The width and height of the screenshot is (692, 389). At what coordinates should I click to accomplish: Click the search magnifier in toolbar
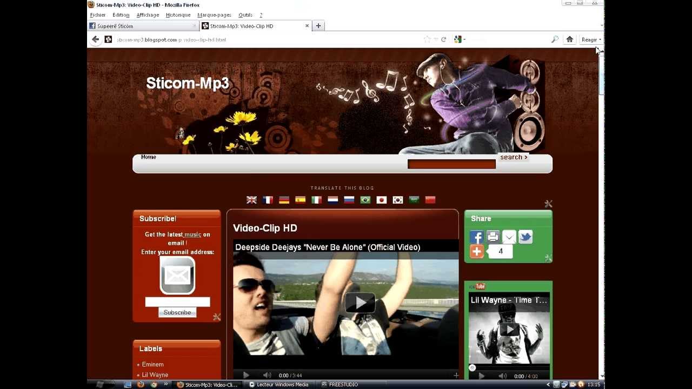555,39
